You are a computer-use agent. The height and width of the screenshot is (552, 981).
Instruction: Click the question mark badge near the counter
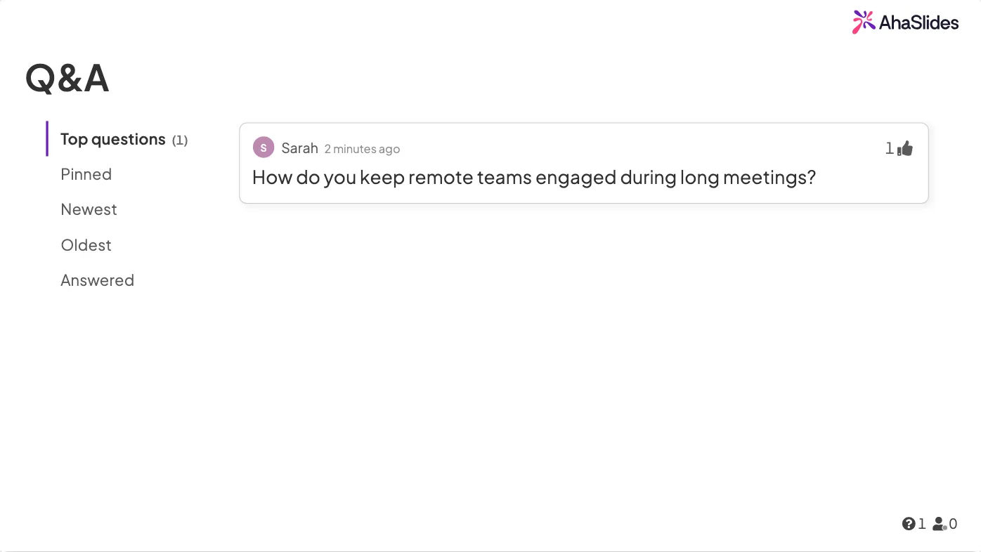tap(908, 523)
